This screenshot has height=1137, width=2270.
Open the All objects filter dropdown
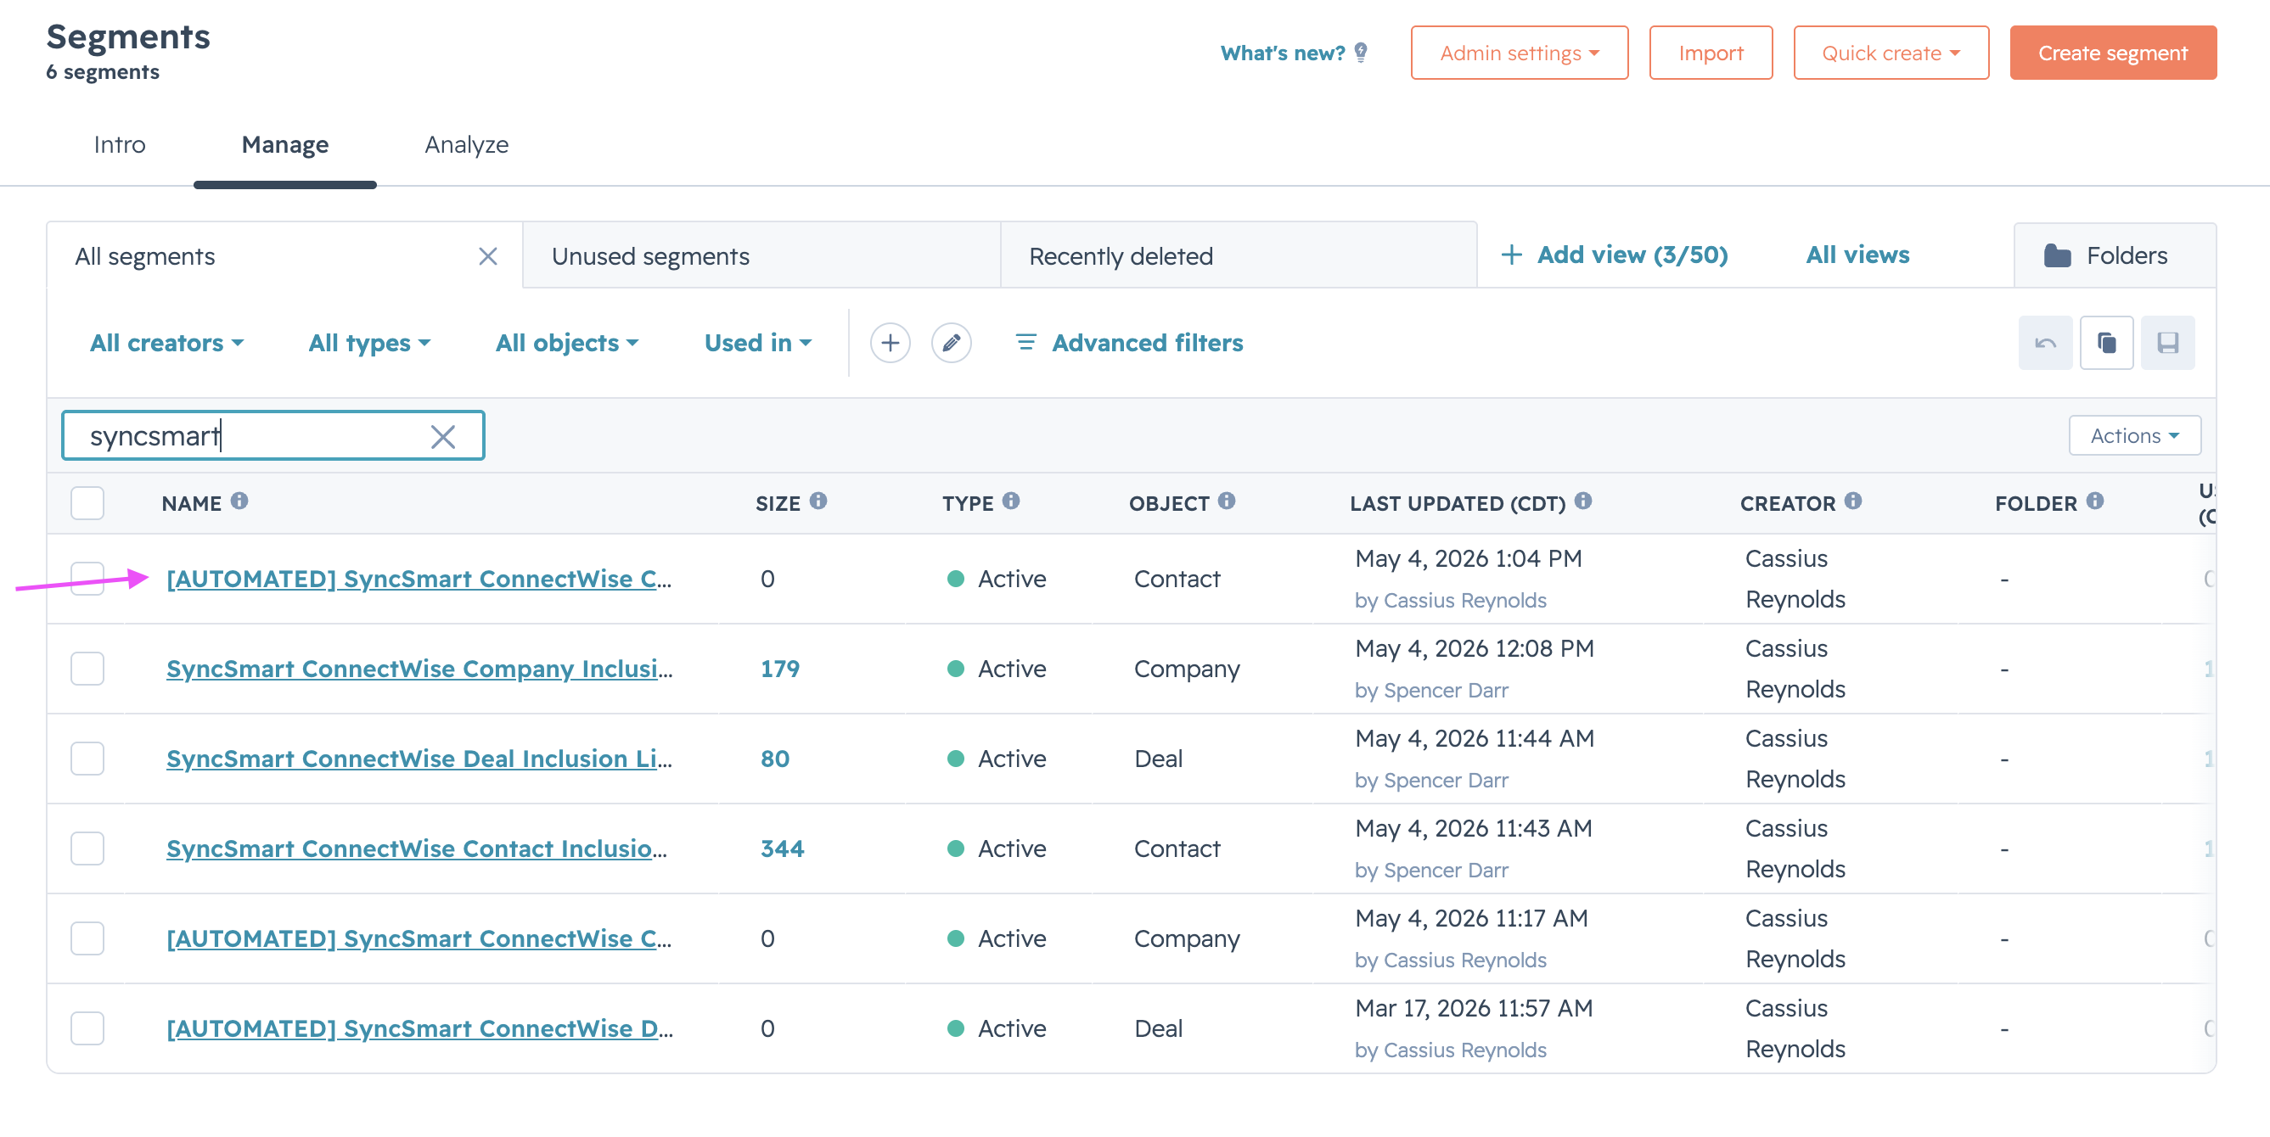566,343
